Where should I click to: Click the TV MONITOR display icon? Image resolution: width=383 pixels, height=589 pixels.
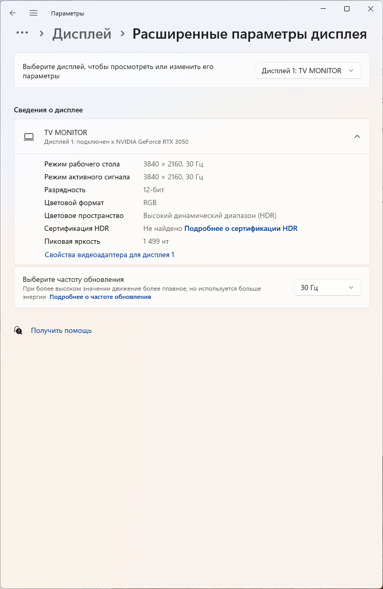pyautogui.click(x=29, y=137)
